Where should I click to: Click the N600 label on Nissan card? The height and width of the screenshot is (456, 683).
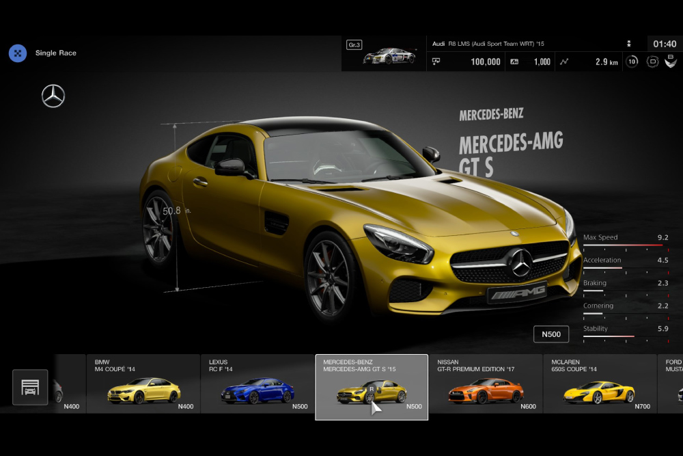click(x=529, y=406)
